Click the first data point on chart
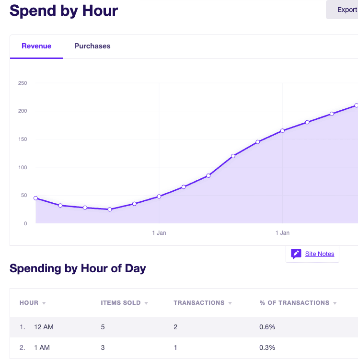The height and width of the screenshot is (359, 358). point(36,198)
